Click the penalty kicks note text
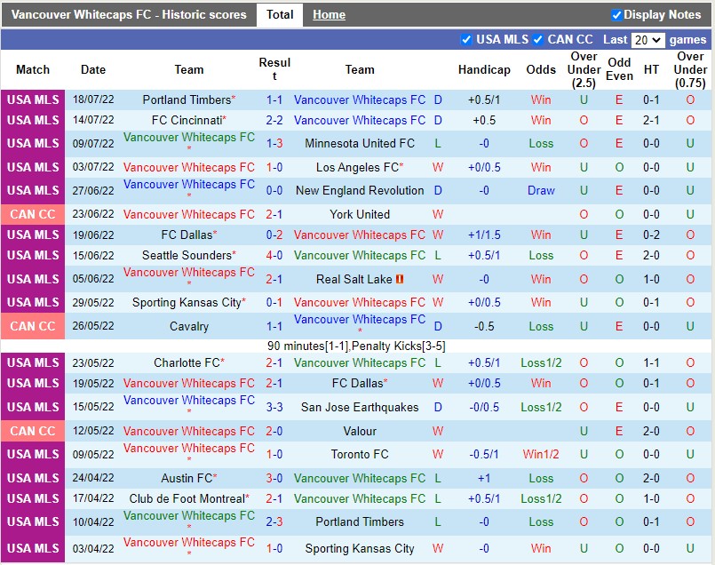Screen dimensions: 715x565 pyautogui.click(x=356, y=346)
